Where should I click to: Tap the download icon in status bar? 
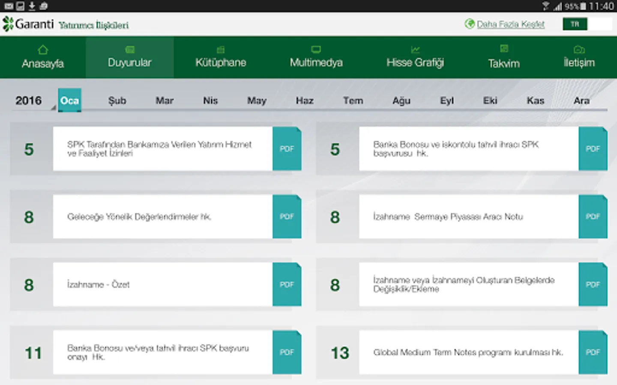[32, 6]
